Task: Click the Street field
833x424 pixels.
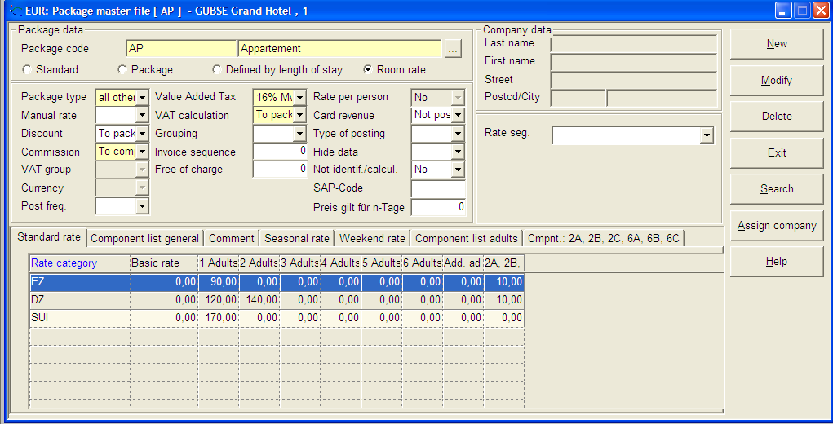Action: [x=634, y=80]
